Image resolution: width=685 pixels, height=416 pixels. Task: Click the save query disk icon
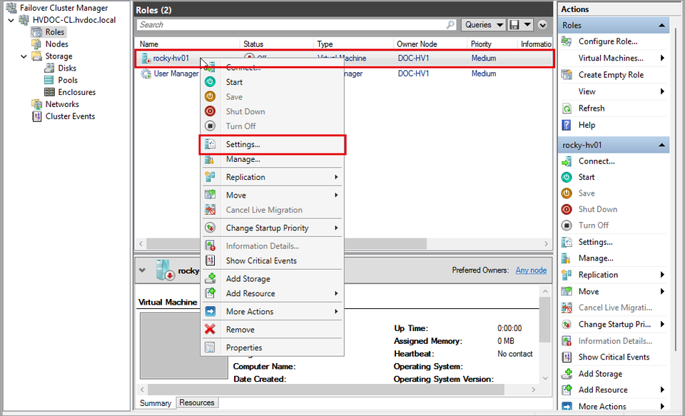[x=514, y=25]
